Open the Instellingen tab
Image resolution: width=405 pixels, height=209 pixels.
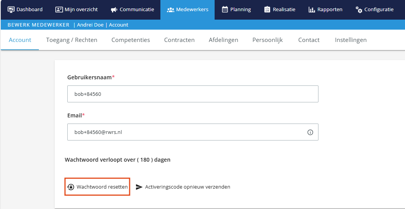pos(351,40)
